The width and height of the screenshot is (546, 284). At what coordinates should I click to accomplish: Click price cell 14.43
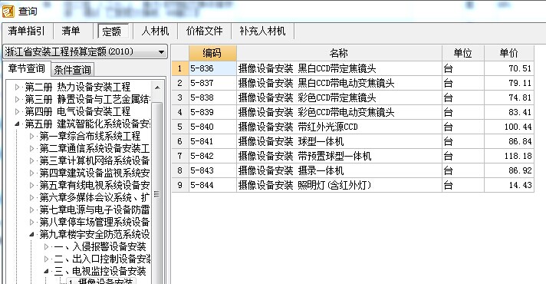[508, 185]
